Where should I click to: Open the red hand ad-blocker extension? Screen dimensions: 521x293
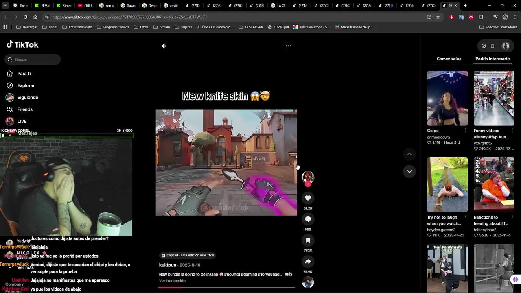[451, 17]
